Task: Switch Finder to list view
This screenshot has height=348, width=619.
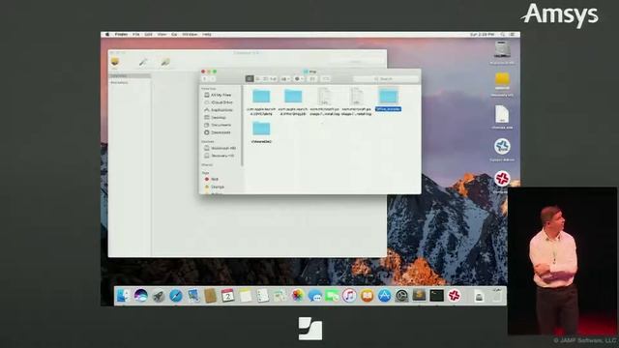Action: 257,79
